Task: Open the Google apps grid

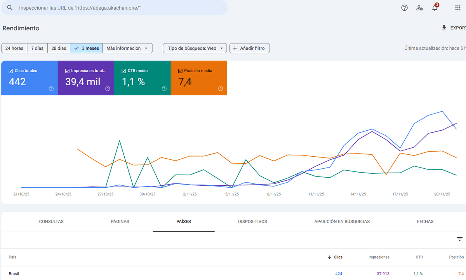Action: pos(458,8)
